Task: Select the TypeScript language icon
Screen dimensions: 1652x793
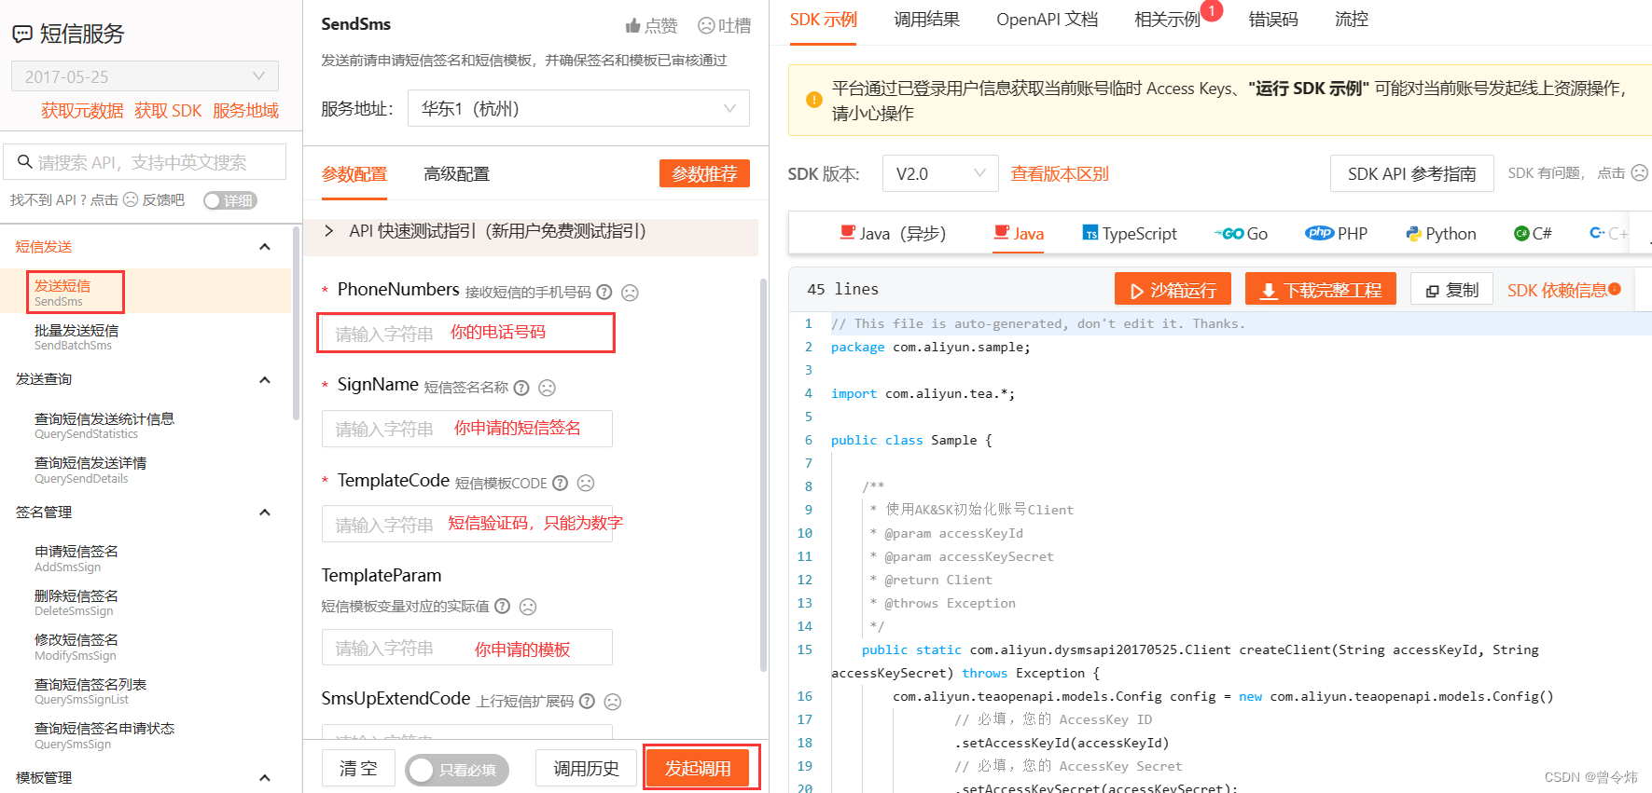Action: (x=1090, y=233)
